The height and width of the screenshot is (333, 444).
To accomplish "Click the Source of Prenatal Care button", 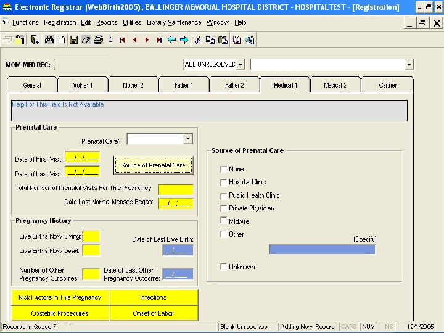I will 153,165.
